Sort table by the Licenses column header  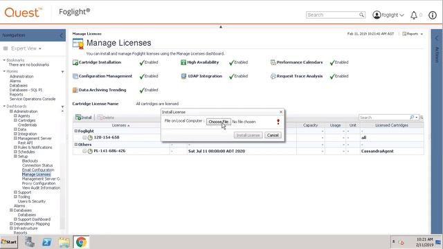click(120, 125)
